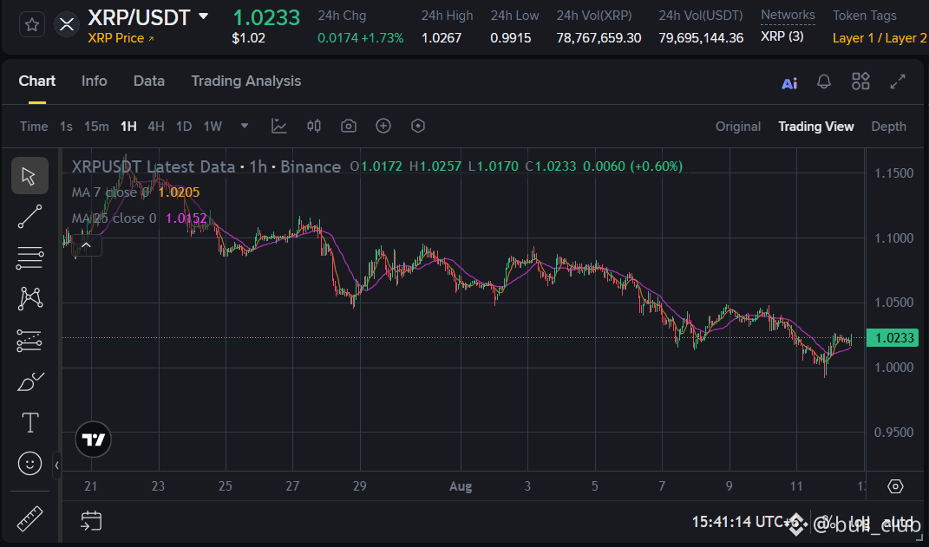Expand chart to fullscreen
Screen dimensions: 929x547
coord(898,81)
